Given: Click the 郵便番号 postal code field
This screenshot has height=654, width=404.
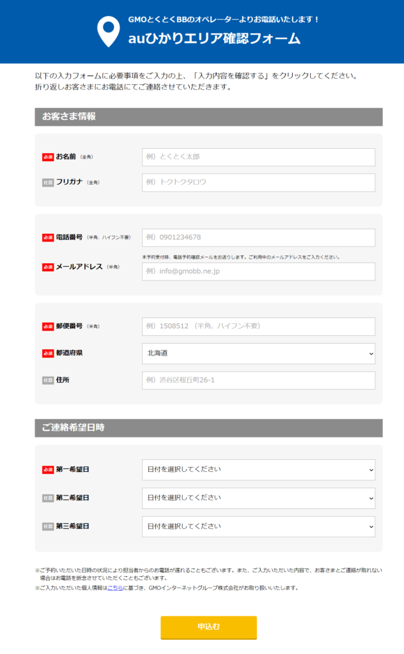Looking at the screenshot, I should tap(258, 326).
